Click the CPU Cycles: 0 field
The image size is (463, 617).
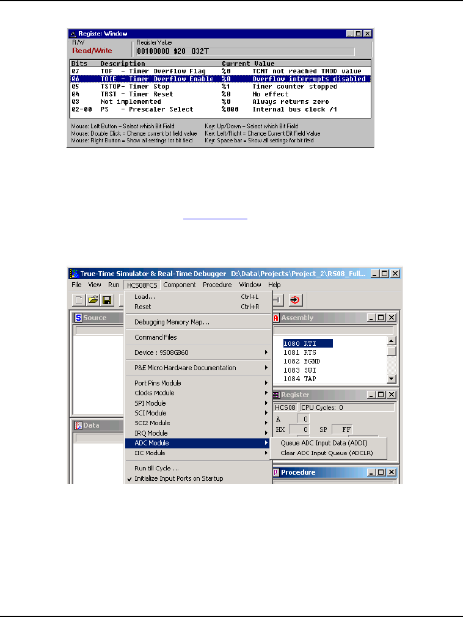point(347,407)
